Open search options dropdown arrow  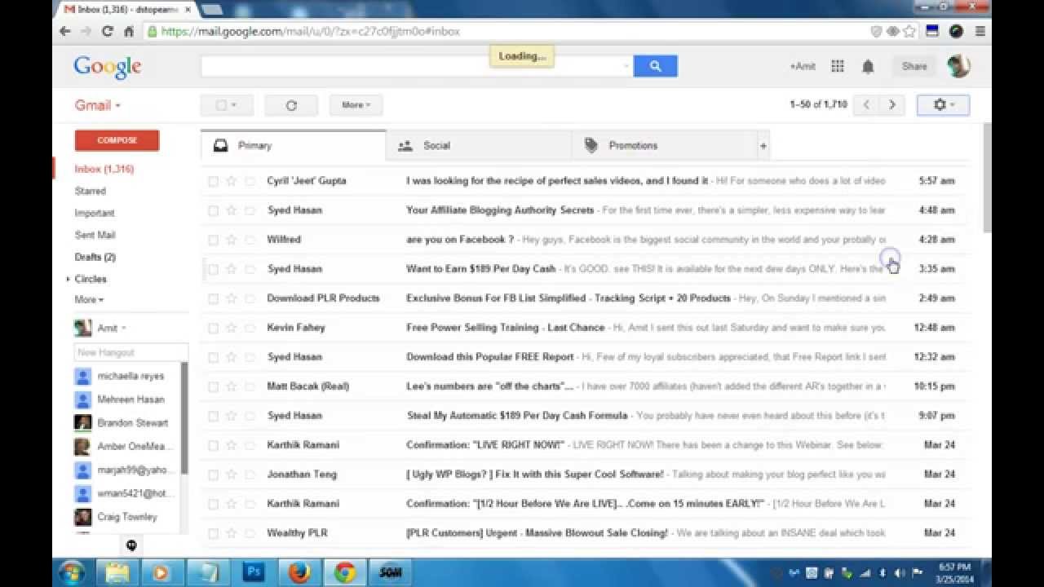coord(626,67)
